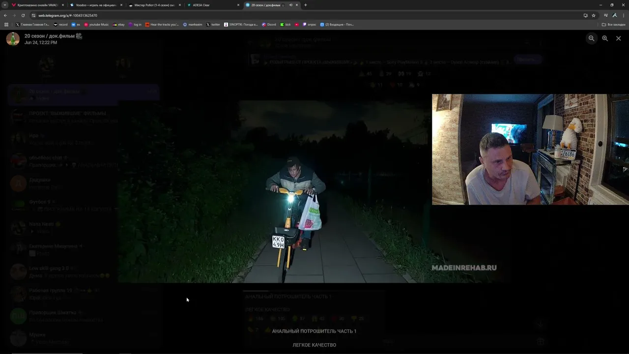Open the kick bookmark
Screen dimensions: 629x354
(286, 24)
